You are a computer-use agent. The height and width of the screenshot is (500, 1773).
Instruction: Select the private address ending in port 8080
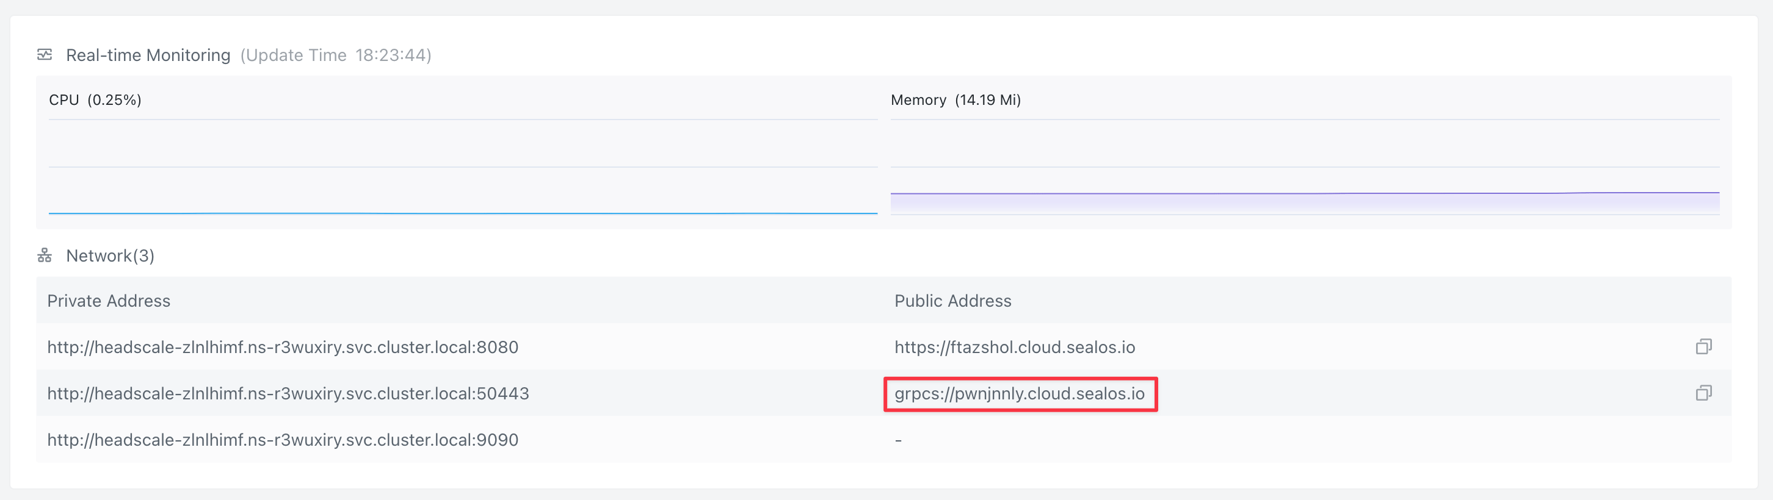[283, 348]
